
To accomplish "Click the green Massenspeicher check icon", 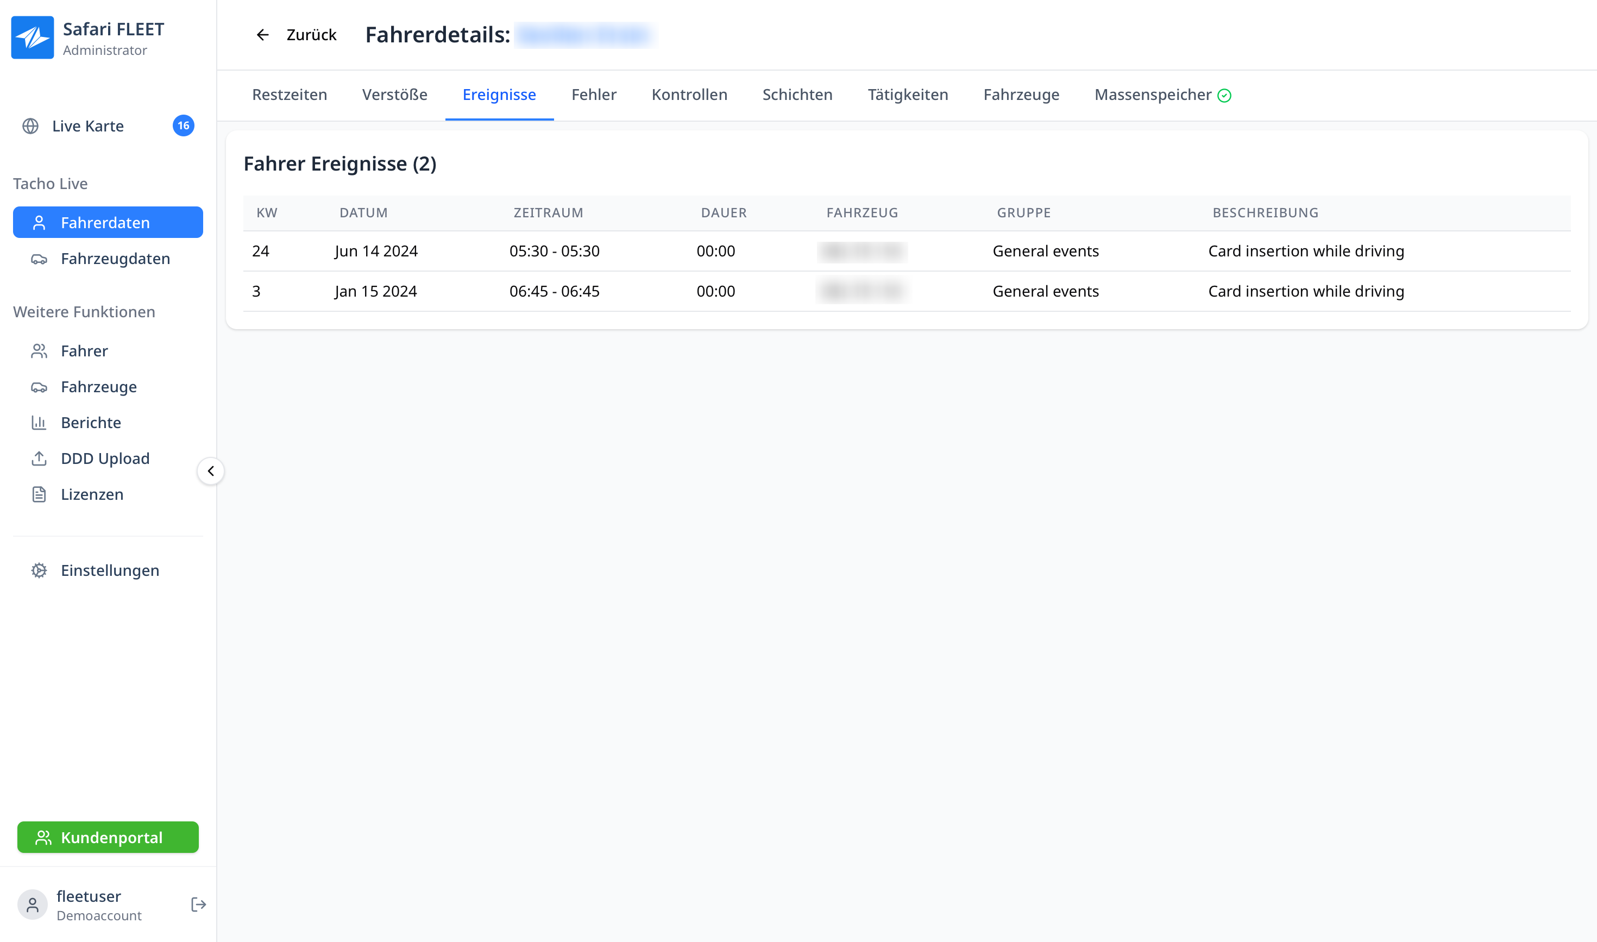I will pos(1224,95).
